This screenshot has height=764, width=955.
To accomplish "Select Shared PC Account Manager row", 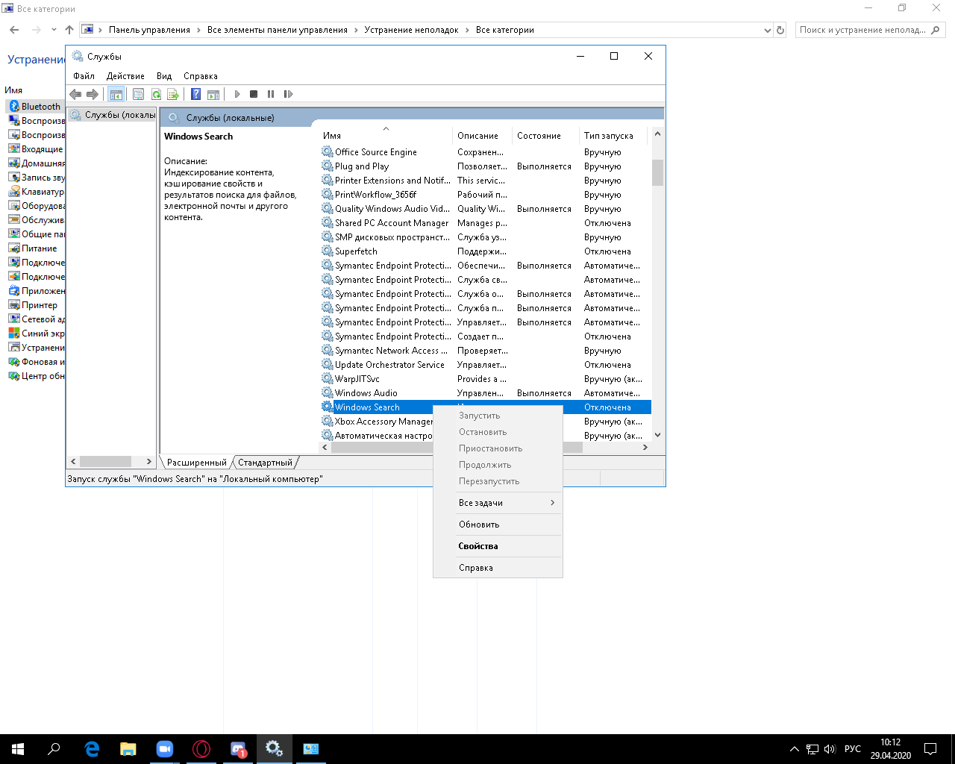I will 485,223.
